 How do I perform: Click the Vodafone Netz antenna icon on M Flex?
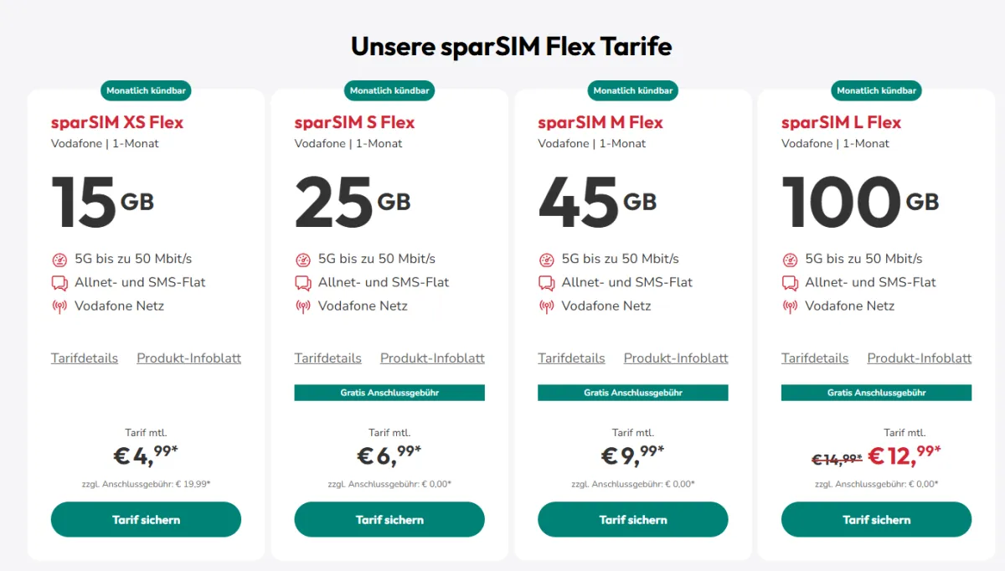(546, 306)
